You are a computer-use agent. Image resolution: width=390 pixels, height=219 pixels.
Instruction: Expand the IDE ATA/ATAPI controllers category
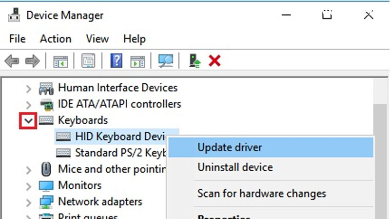(x=29, y=104)
